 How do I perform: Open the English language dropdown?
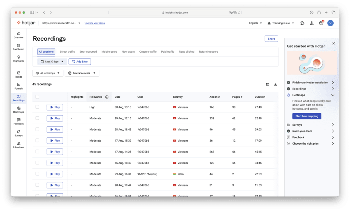click(x=255, y=23)
